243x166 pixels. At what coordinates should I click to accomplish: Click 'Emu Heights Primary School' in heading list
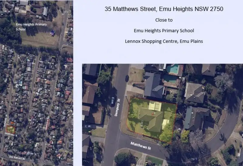click(164, 31)
